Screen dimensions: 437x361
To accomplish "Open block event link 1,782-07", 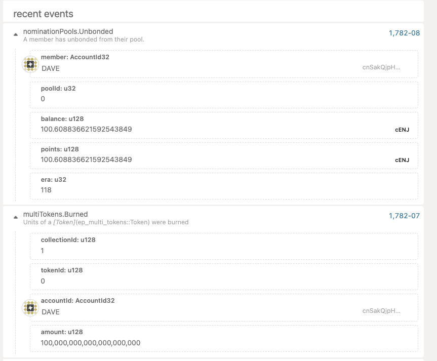I will tap(404, 216).
